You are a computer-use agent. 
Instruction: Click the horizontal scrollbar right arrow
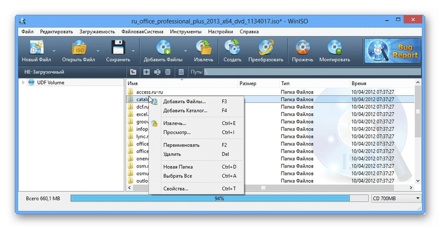411,187
